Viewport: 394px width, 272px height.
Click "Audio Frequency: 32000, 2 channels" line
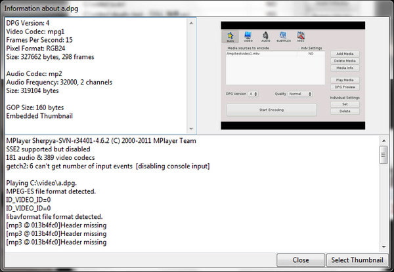click(x=59, y=82)
